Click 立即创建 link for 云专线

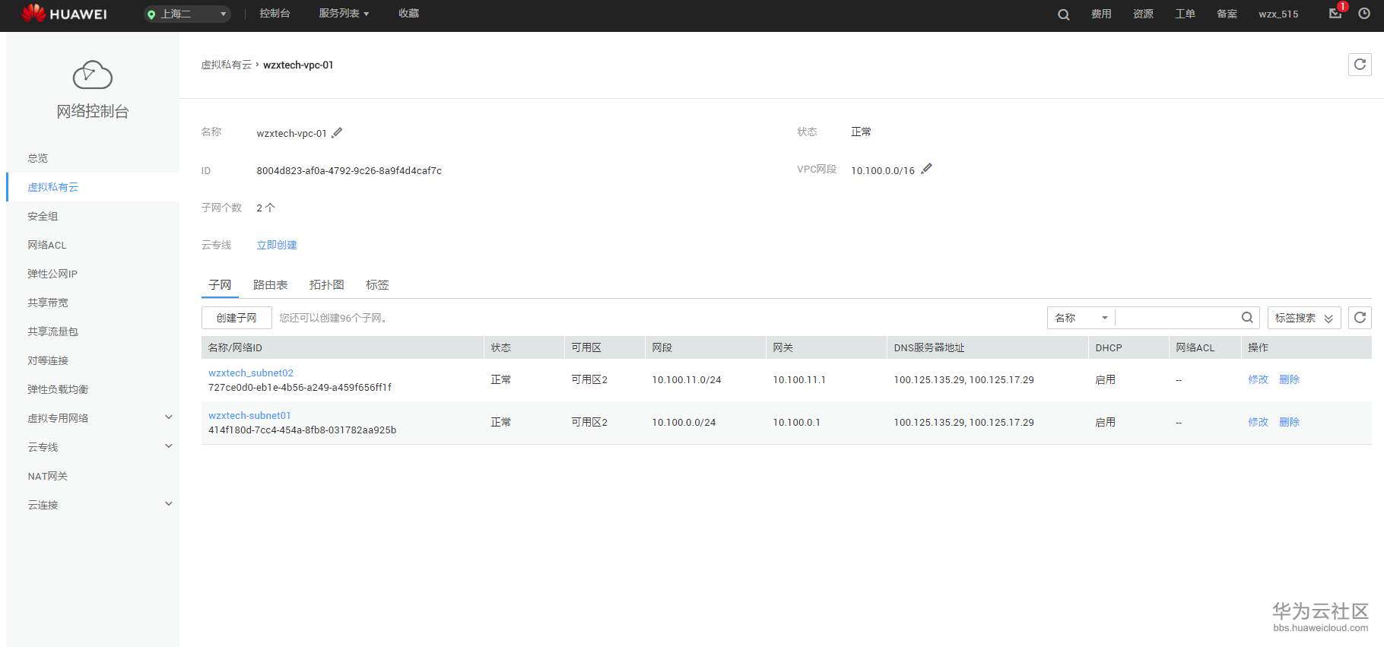277,245
